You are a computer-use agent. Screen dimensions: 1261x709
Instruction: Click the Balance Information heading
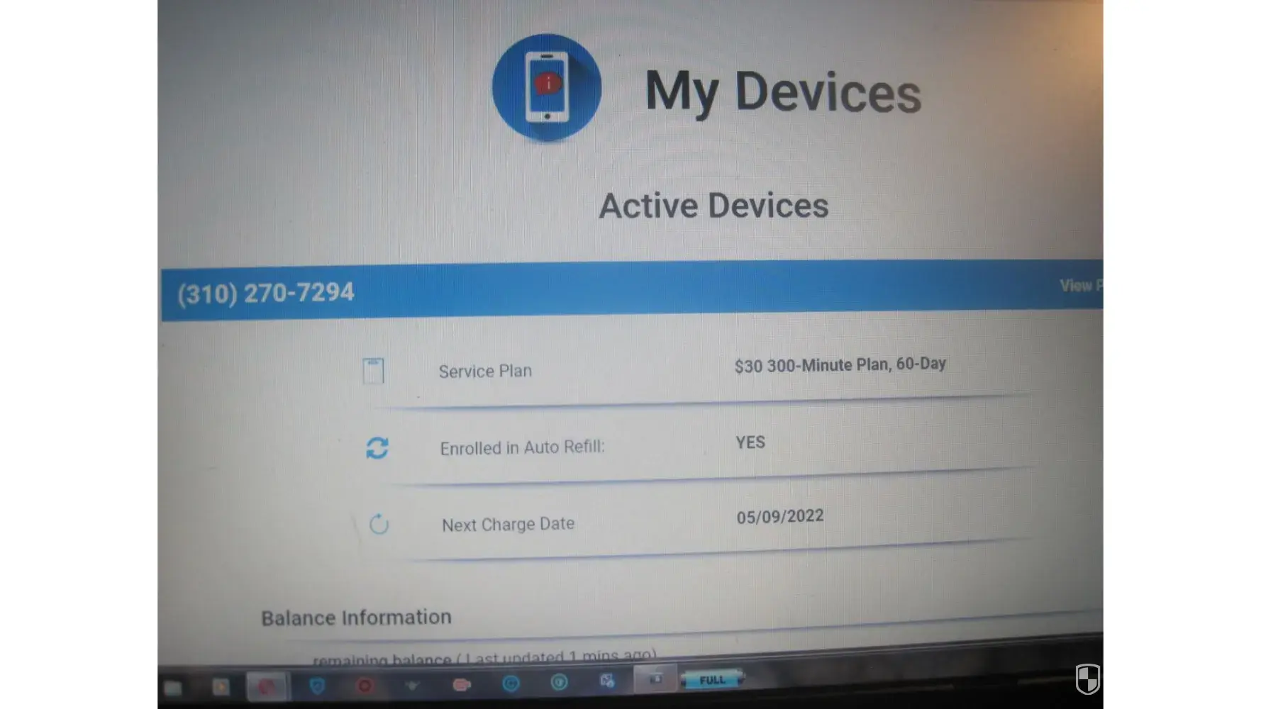click(356, 618)
